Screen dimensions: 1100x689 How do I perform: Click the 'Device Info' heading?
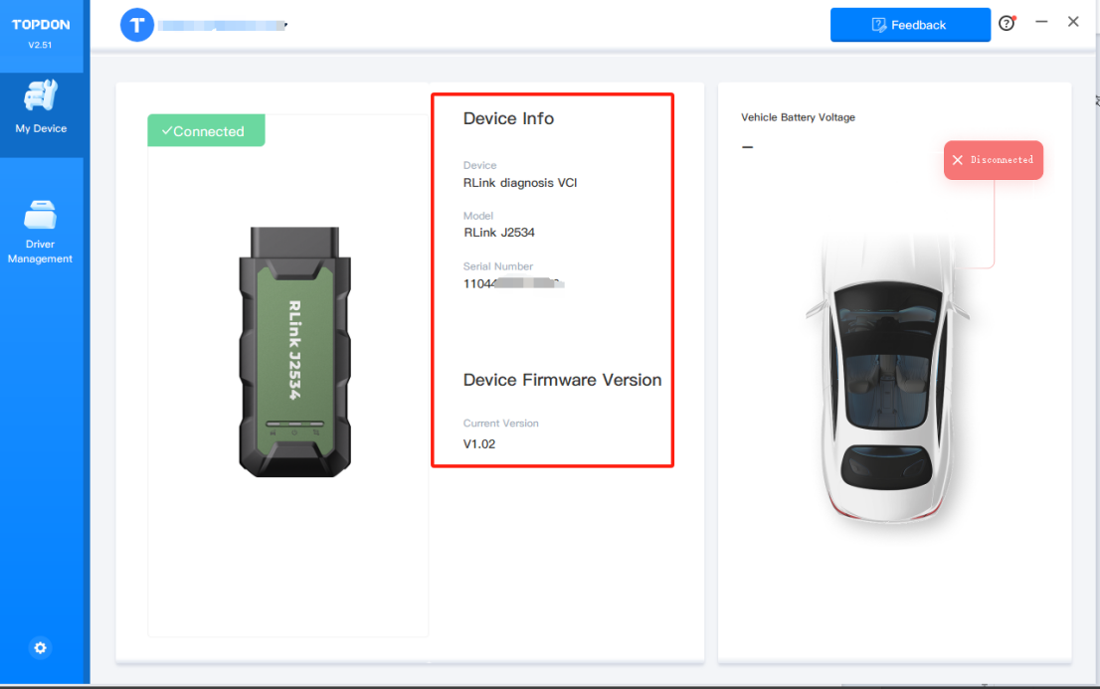coord(508,118)
